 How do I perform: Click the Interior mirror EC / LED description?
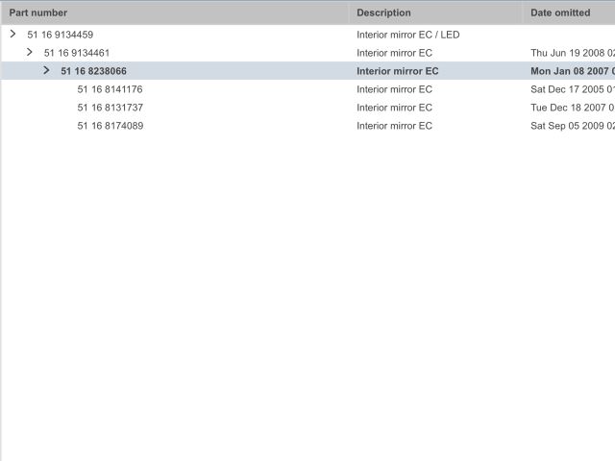point(408,35)
